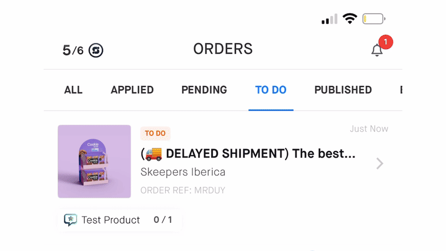Tap the cellular signal bars
Screen dimensions: 446x251
tap(329, 20)
